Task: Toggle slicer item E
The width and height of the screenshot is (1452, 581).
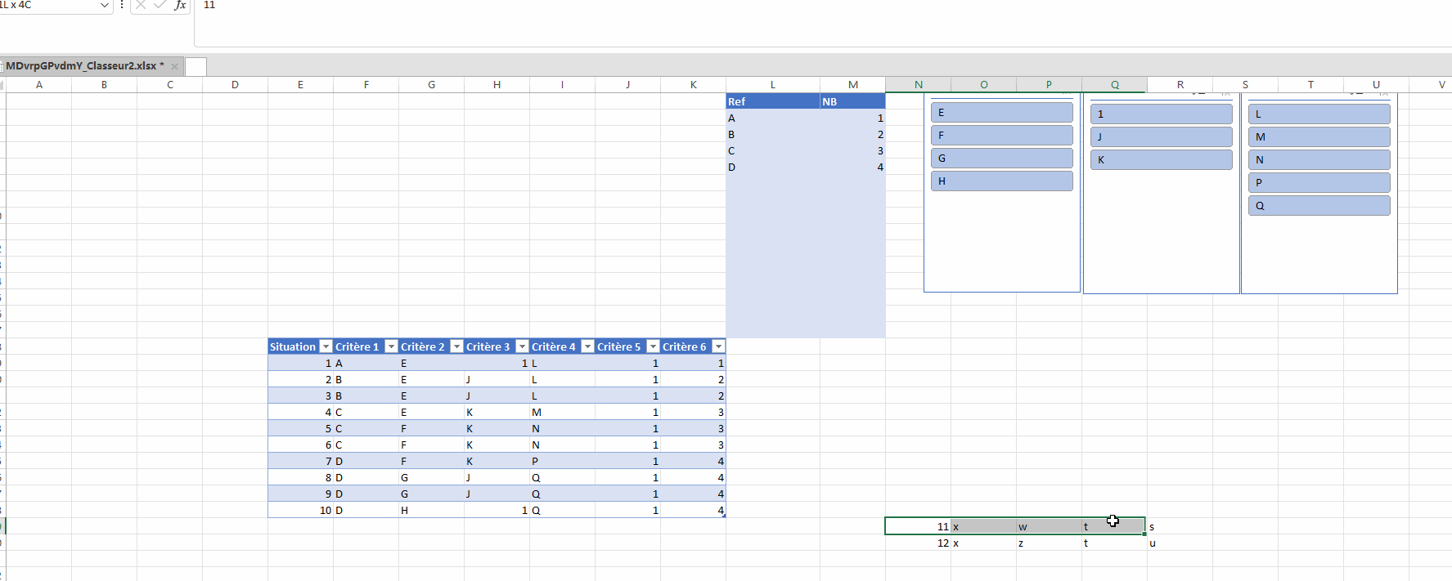Action: (1001, 113)
